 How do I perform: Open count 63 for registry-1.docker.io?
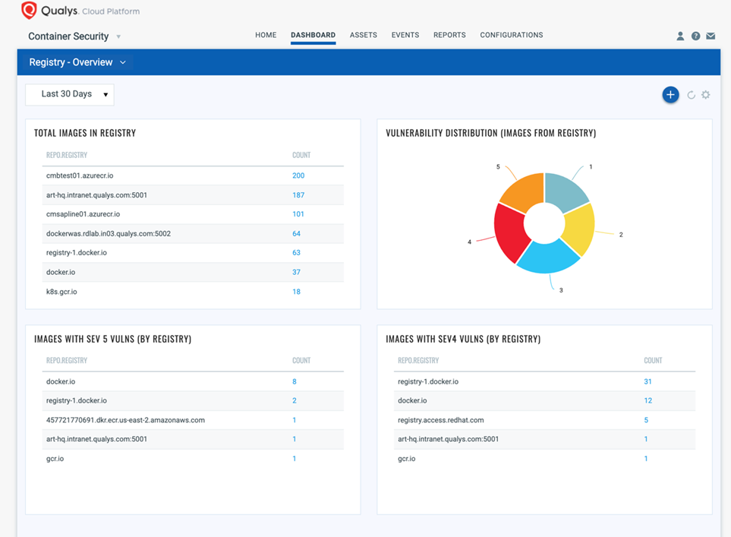click(x=296, y=253)
